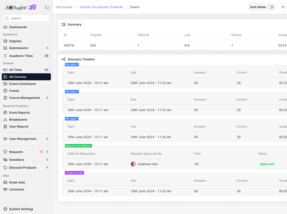Click the Academic Titles T icon
This screenshot has height=214, width=287.
point(5,56)
